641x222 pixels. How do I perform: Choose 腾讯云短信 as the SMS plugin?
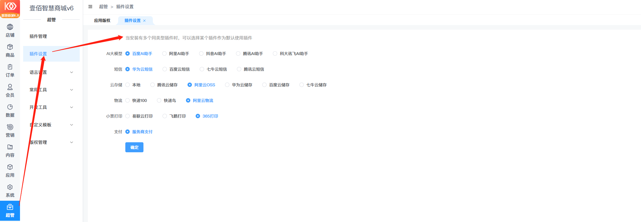pos(239,69)
